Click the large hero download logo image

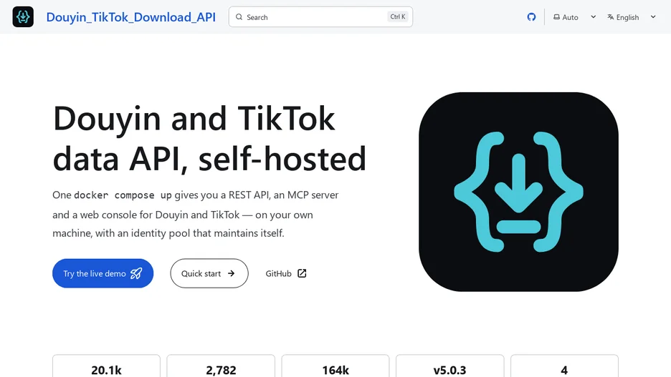pos(518,192)
